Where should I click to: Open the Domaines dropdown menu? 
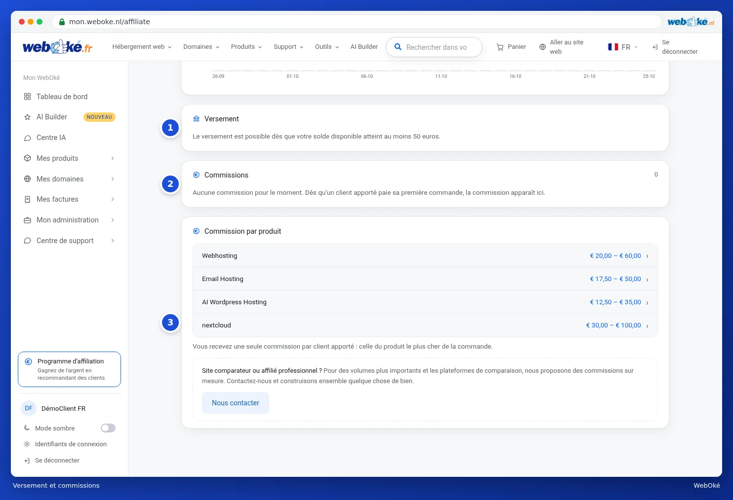pos(202,47)
